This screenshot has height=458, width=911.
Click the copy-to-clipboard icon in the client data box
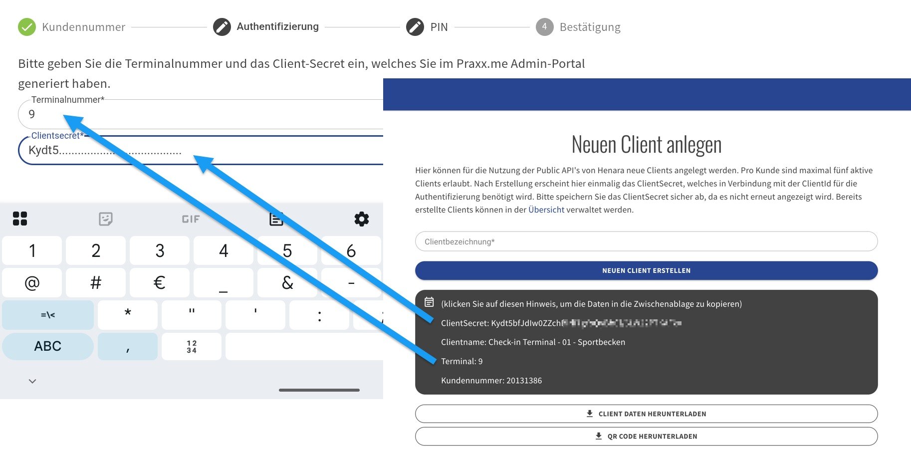point(430,300)
